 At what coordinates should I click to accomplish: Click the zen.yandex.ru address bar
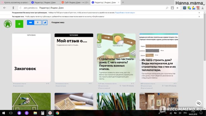coord(92,8)
